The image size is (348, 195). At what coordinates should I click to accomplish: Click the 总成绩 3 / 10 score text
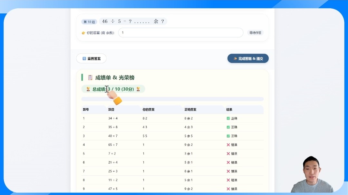click(x=113, y=89)
